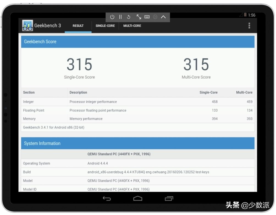Click the Geekbench 3 app title text
276x215 pixels.
(48, 26)
